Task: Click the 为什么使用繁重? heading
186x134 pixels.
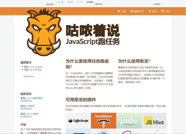Action: (x=134, y=61)
